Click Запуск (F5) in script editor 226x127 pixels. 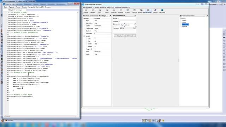pyautogui.click(x=40, y=7)
